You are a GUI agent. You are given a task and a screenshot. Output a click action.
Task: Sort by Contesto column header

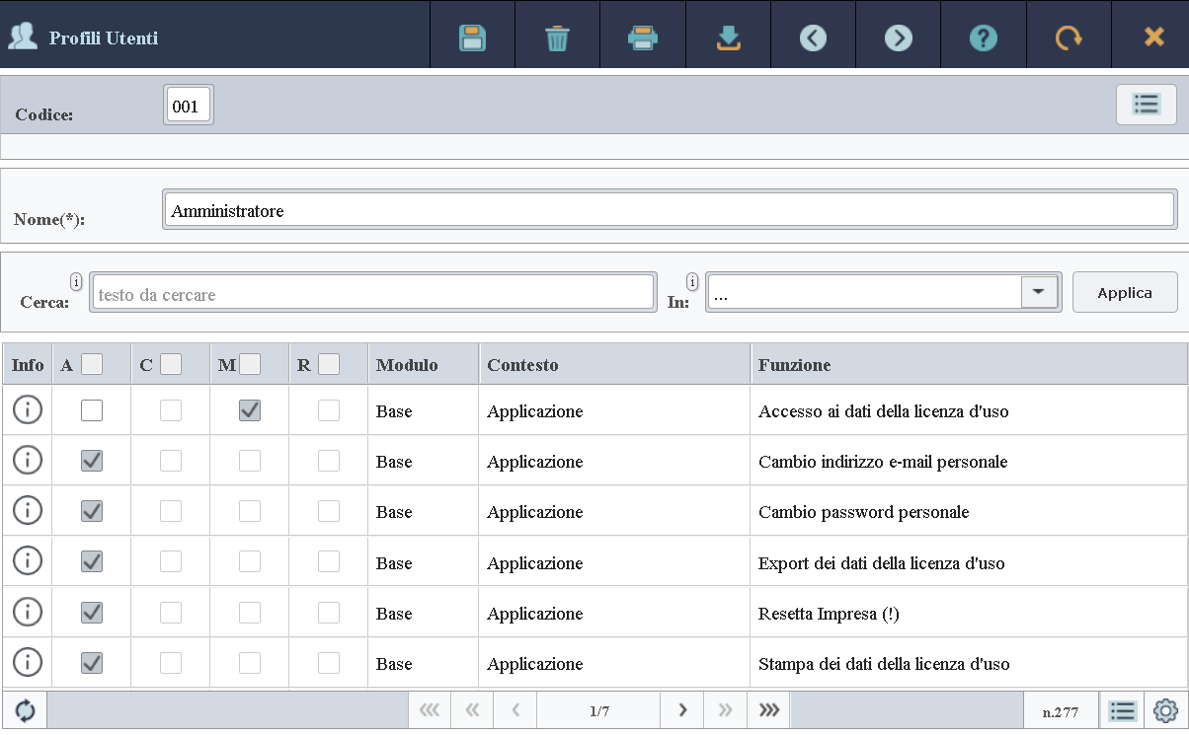tap(615, 365)
